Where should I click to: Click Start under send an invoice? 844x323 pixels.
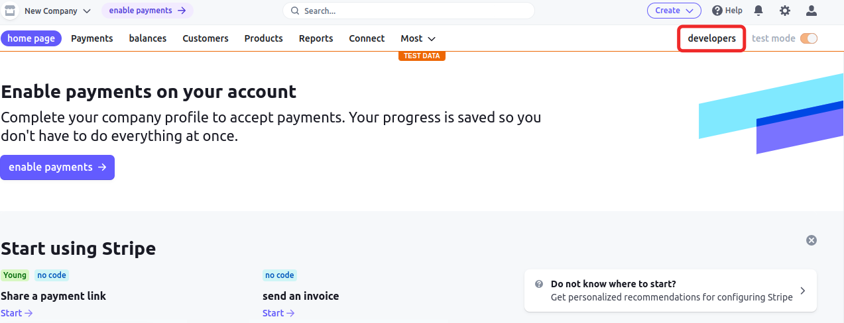point(278,313)
